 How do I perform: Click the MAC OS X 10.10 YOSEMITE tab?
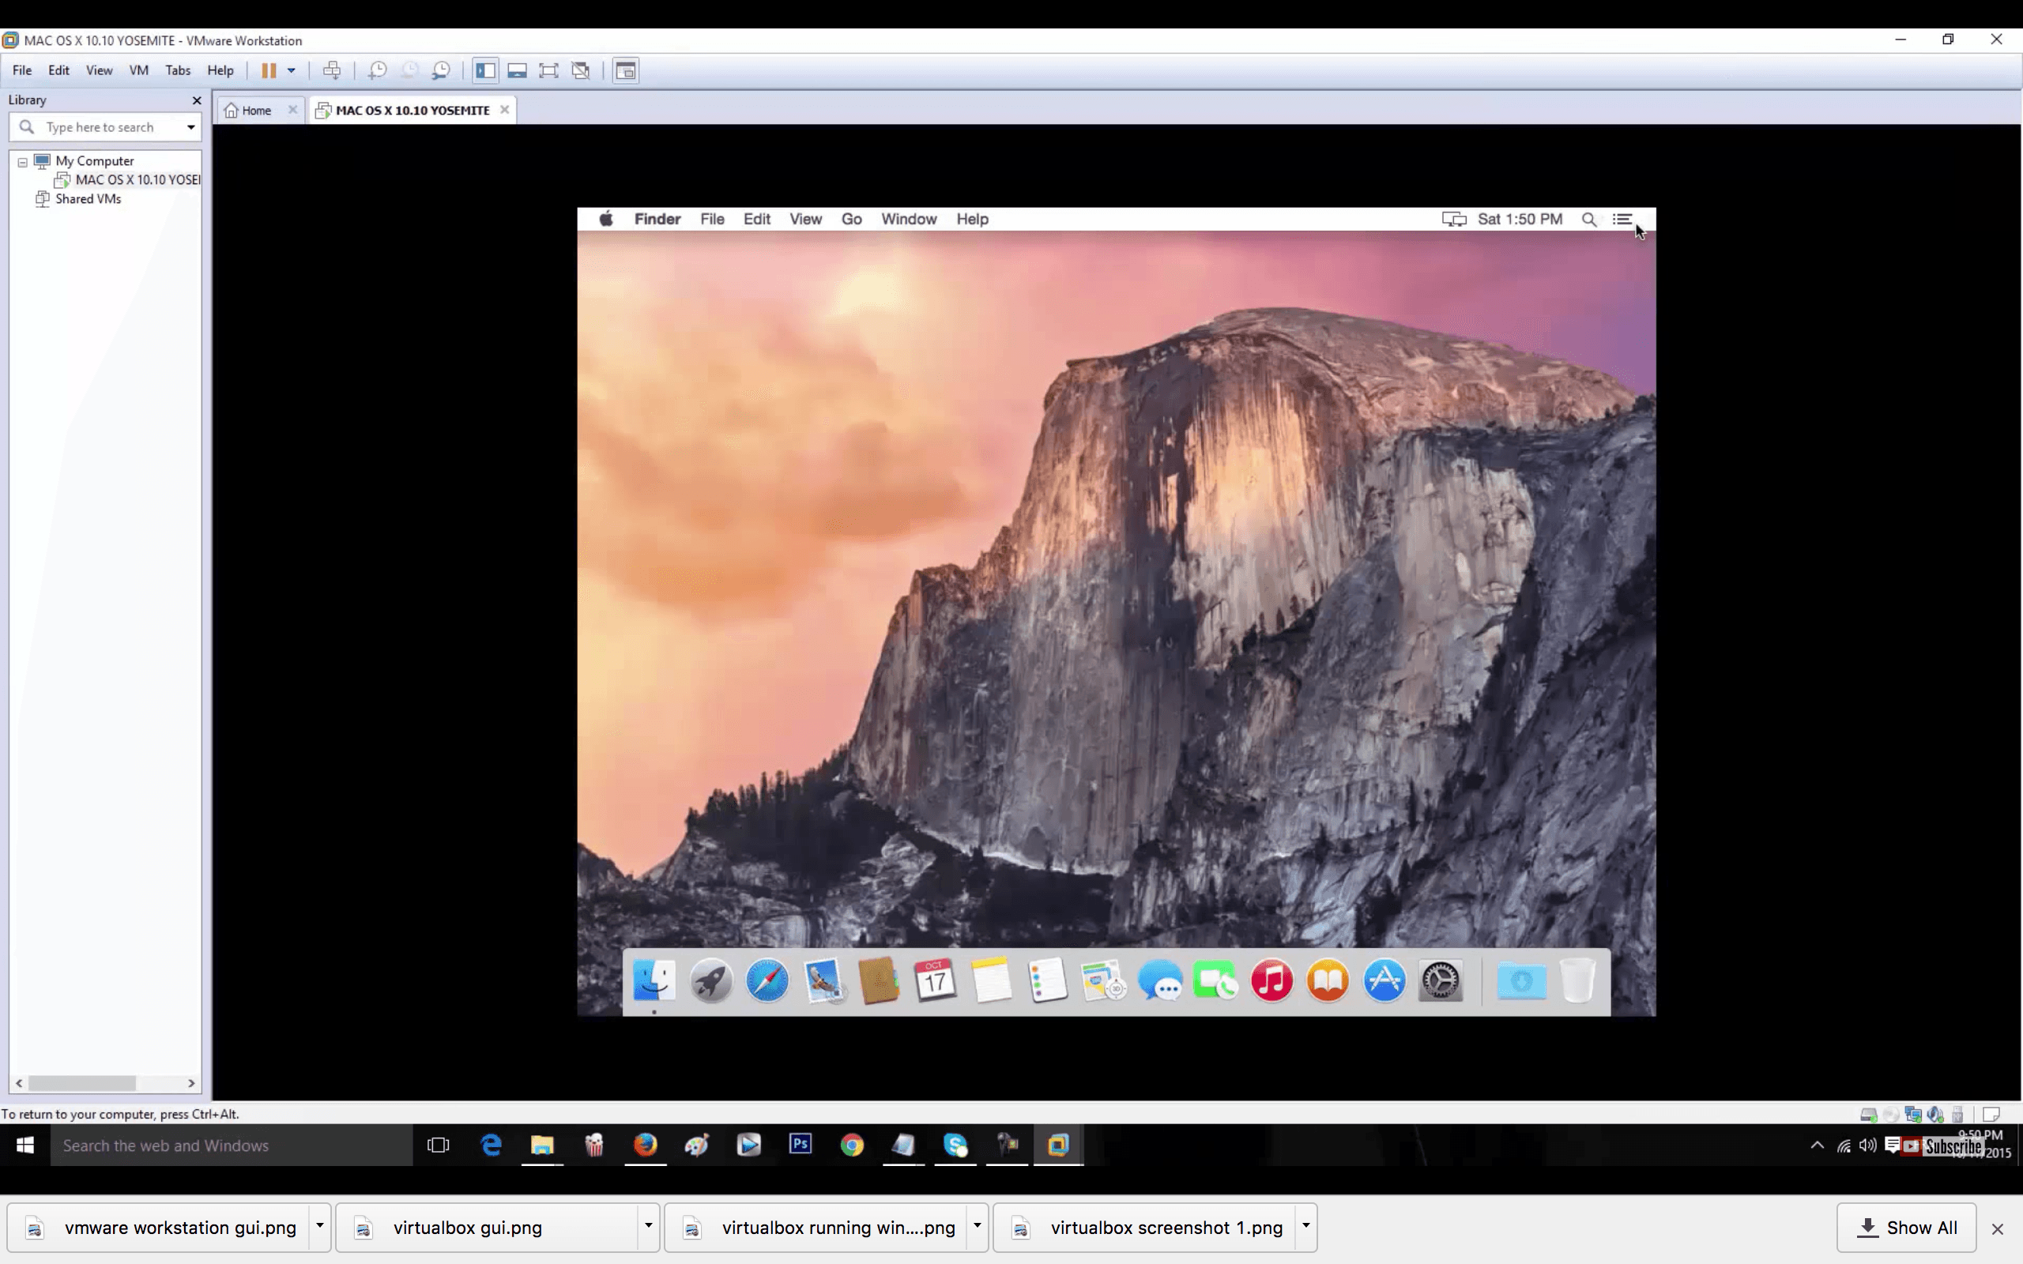(411, 109)
